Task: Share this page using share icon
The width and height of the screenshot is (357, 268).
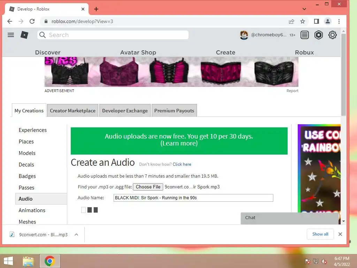Action: tap(291, 21)
